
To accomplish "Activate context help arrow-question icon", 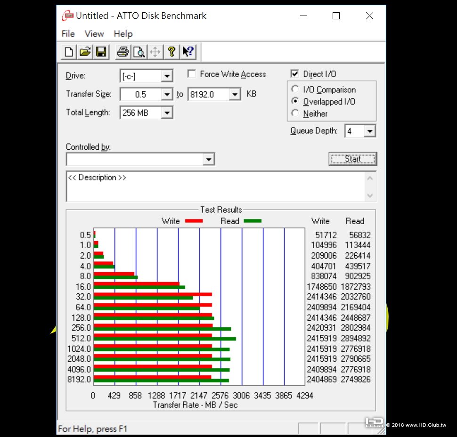I will [188, 52].
